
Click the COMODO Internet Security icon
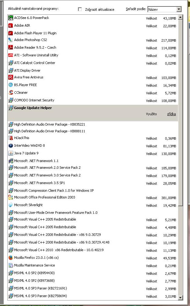click(10, 100)
